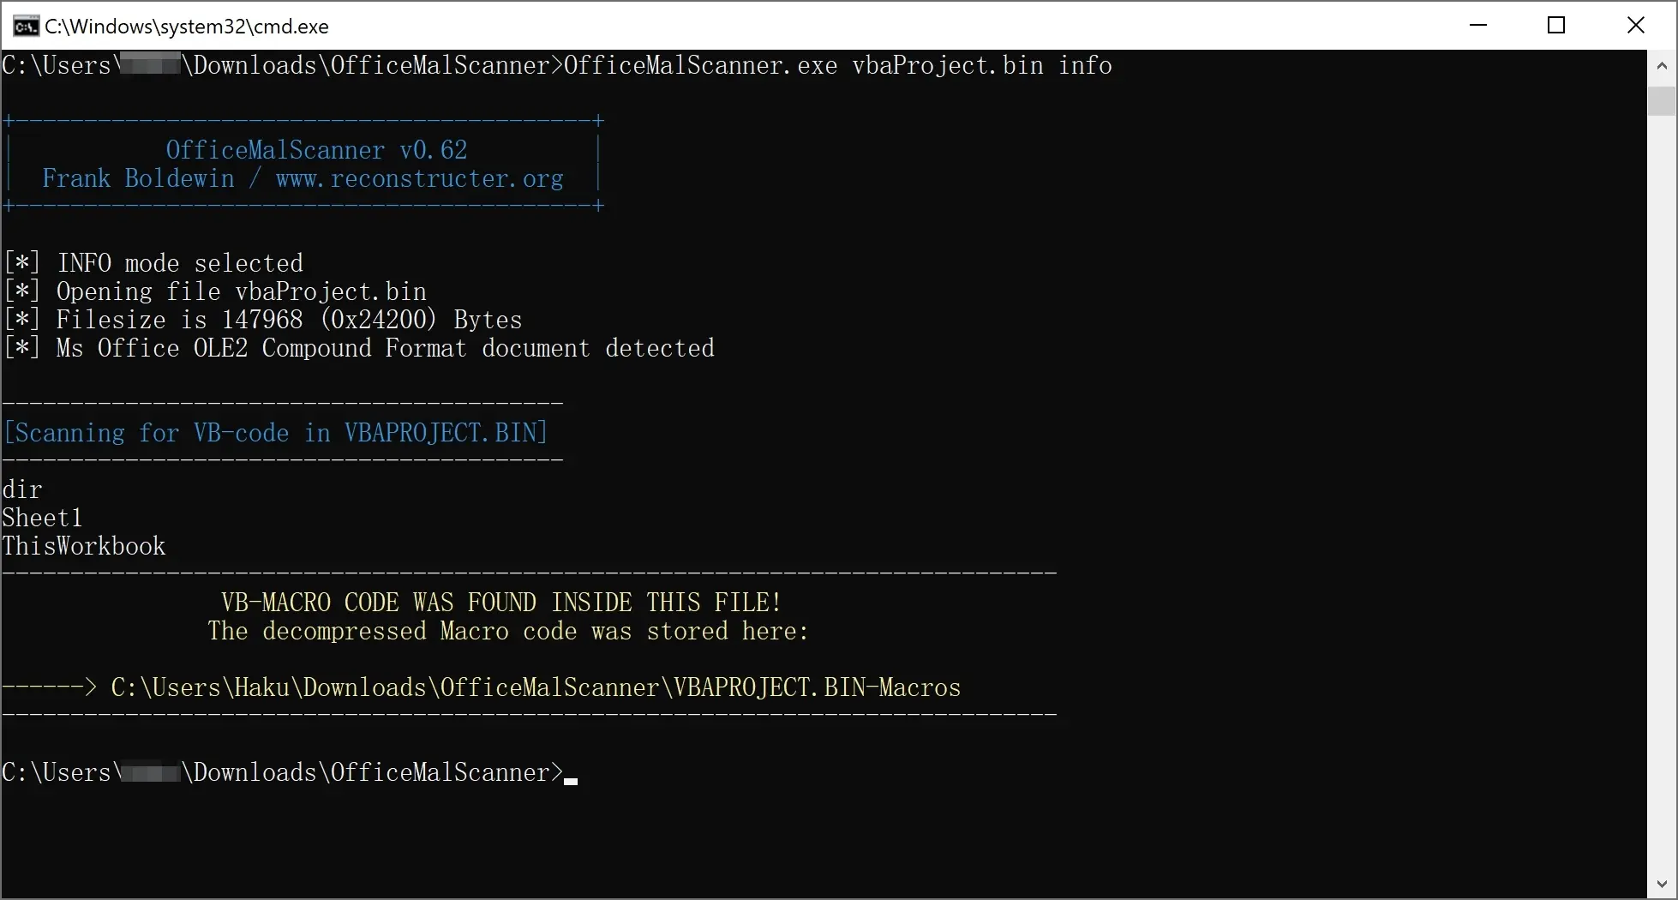Click the www.reconstructer.org text in banner
This screenshot has width=1678, height=900.
pos(419,178)
